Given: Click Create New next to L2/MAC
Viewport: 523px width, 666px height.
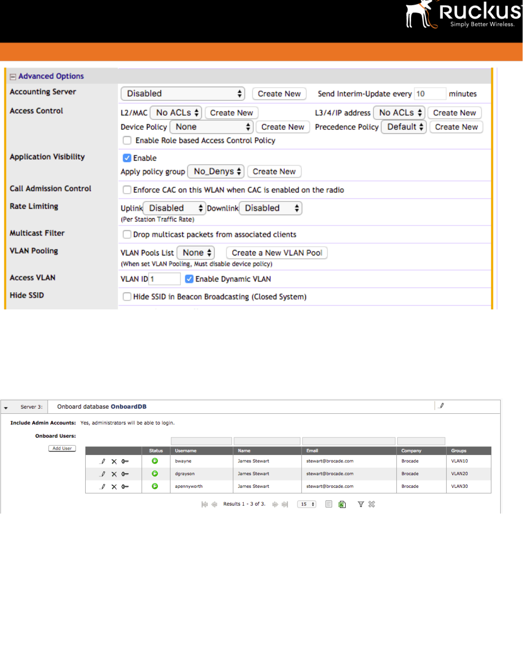Looking at the screenshot, I should coord(231,113).
